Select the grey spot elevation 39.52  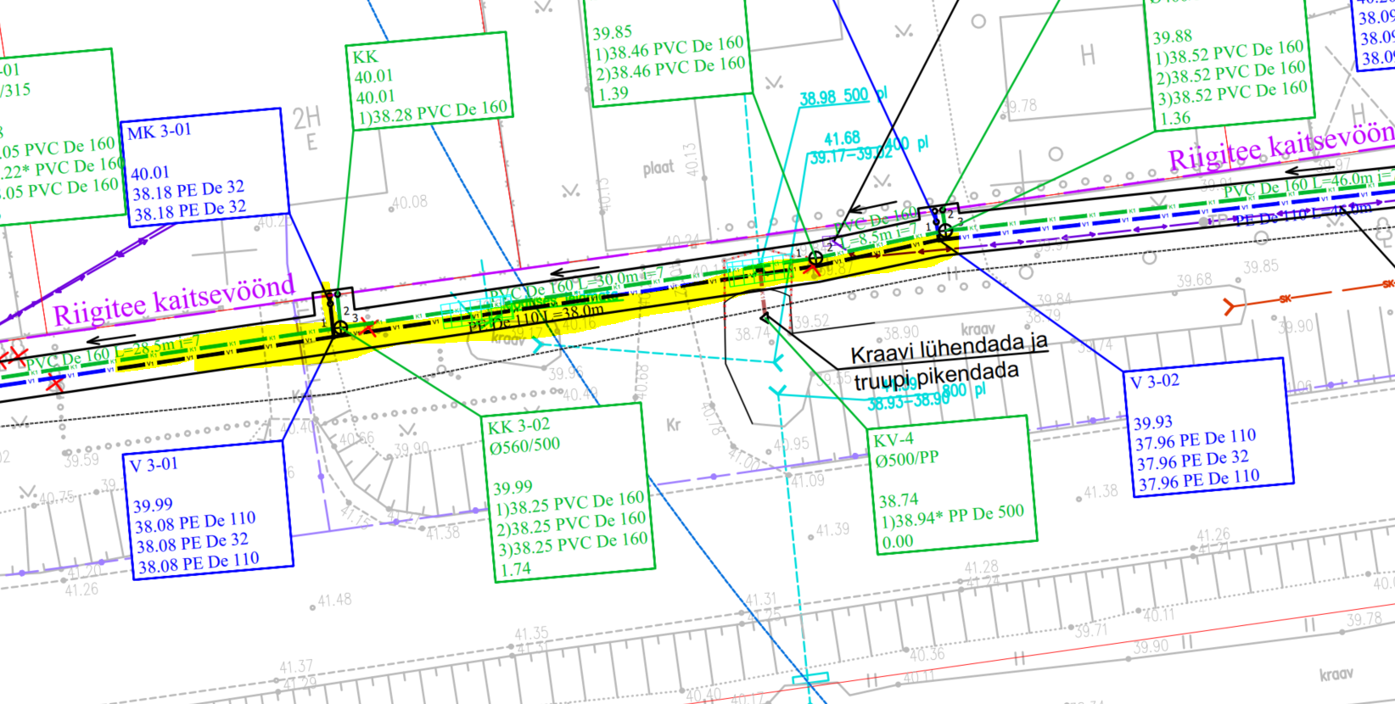811,321
